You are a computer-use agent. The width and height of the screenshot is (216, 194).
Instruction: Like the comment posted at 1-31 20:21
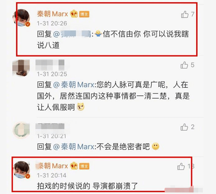click(184, 127)
